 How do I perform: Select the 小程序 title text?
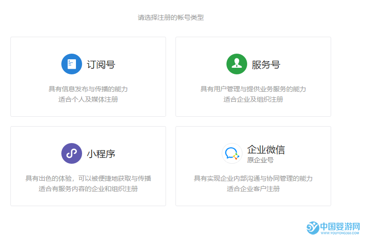tap(101, 154)
